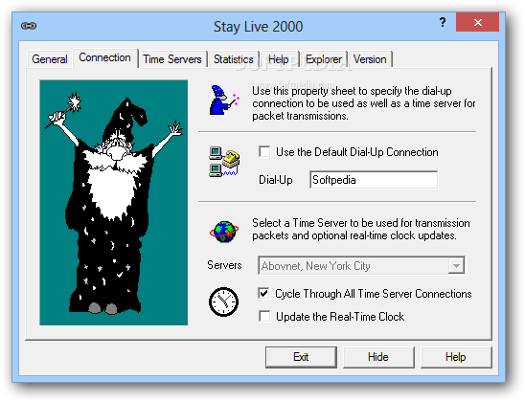Uncheck Cycle Through All Time Server Connections
The height and width of the screenshot is (402, 525).
click(x=263, y=293)
